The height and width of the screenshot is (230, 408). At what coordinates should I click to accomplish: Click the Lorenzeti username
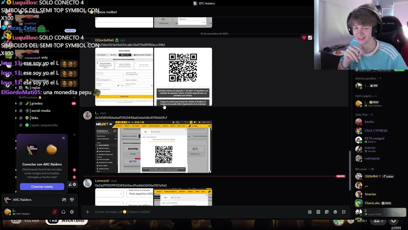pyautogui.click(x=102, y=181)
